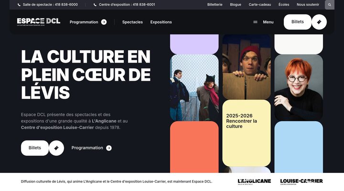Click the arrow icon next to header Programmation

(x=104, y=22)
